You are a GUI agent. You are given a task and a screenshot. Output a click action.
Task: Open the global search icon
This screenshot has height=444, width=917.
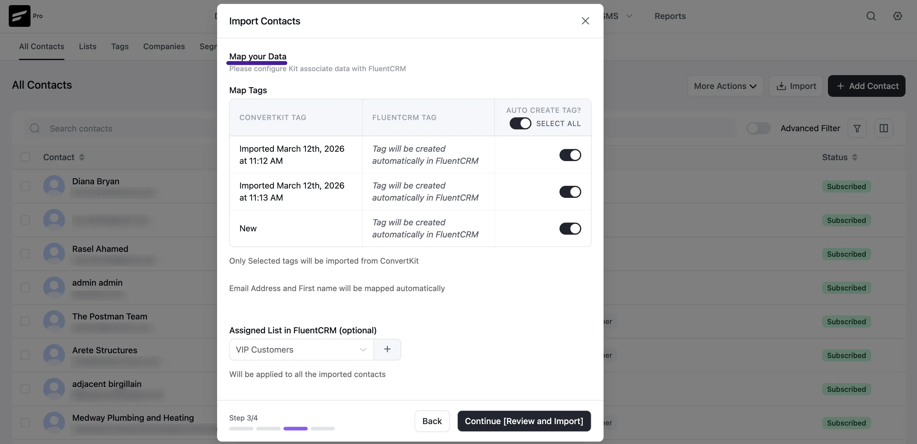(x=871, y=16)
